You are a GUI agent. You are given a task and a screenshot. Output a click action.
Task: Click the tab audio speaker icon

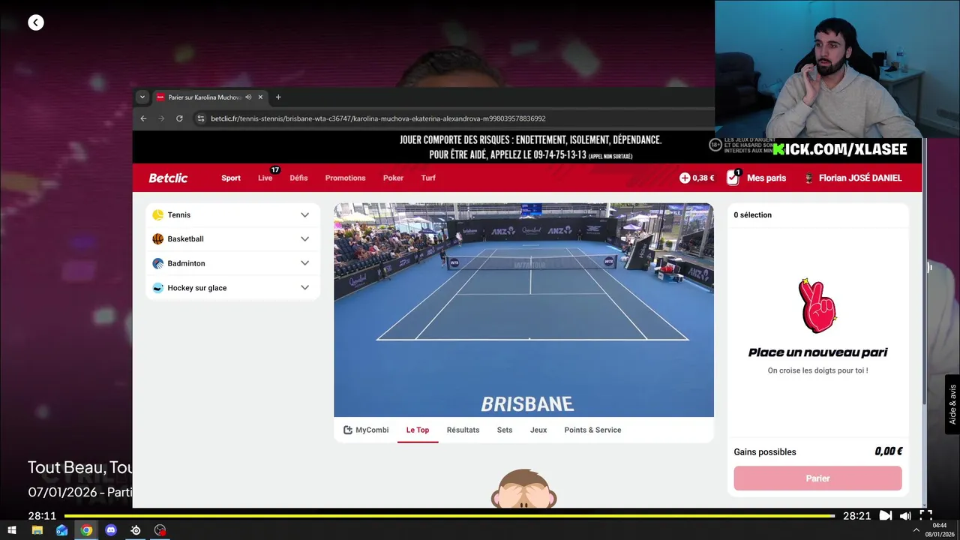point(248,97)
